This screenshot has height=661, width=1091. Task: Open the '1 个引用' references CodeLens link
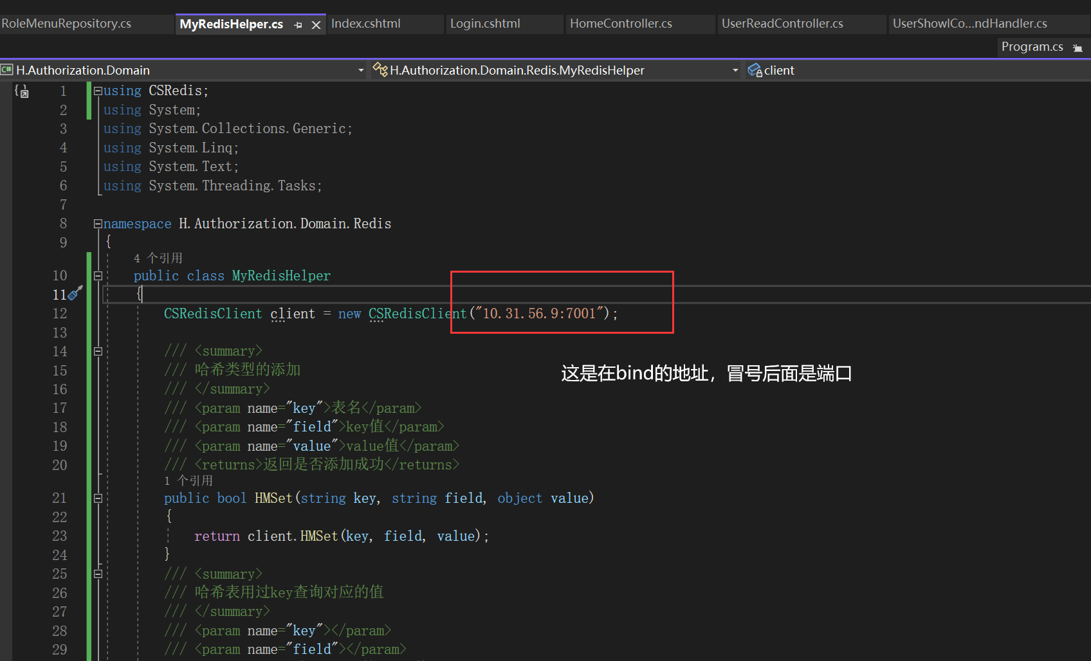(188, 480)
